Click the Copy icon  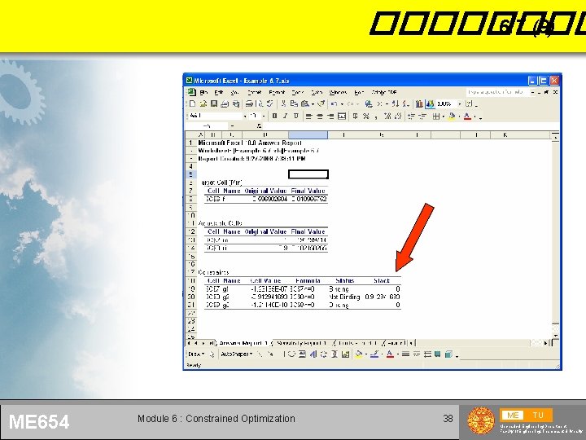294,104
